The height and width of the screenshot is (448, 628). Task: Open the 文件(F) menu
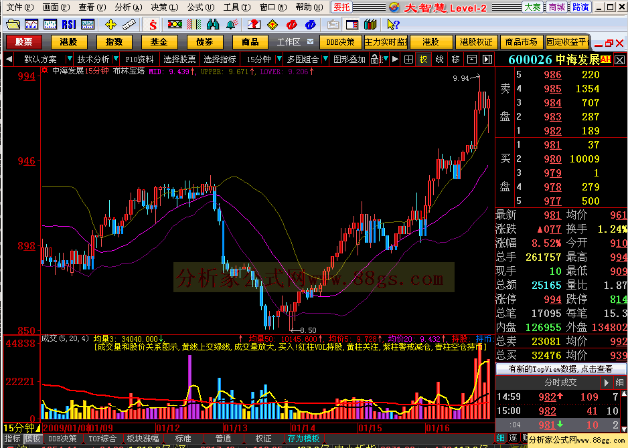(x=20, y=7)
